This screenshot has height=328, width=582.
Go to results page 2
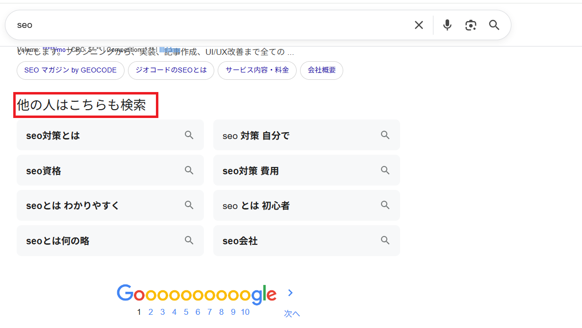pos(151,312)
